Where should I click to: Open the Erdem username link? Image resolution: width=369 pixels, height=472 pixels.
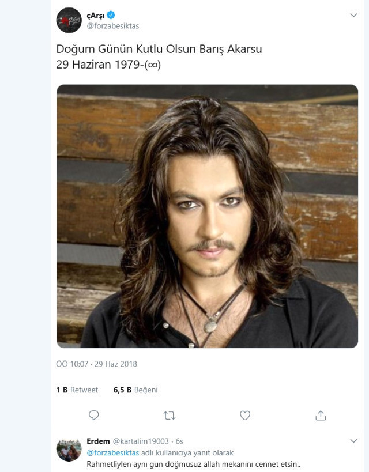tap(98, 441)
